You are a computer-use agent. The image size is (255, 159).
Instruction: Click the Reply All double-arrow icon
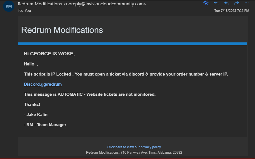226,3
